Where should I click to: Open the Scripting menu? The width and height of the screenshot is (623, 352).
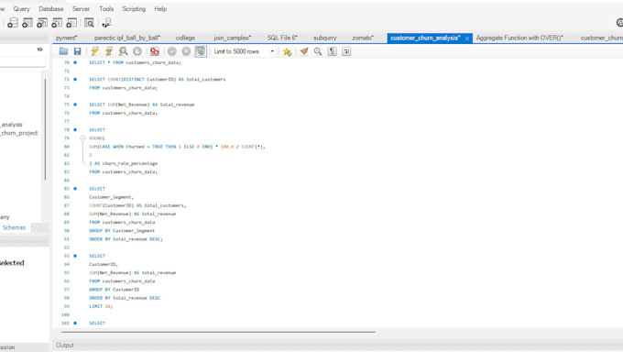[x=134, y=9]
